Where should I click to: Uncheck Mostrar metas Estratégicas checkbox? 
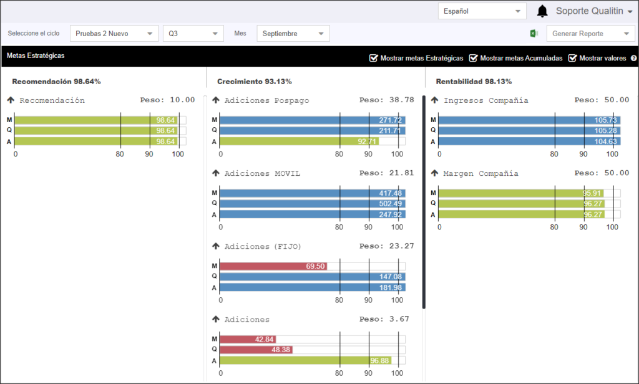point(373,58)
